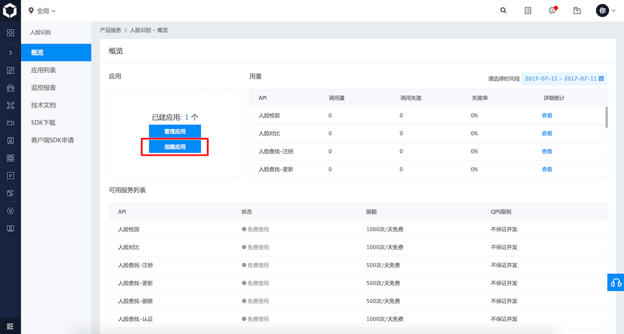This screenshot has width=624, height=334.
Task: Click the 管理应用 button
Action: tap(175, 131)
